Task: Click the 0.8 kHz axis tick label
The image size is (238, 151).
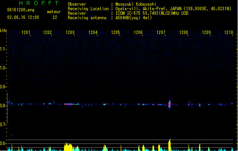Action: [x=3, y=106]
